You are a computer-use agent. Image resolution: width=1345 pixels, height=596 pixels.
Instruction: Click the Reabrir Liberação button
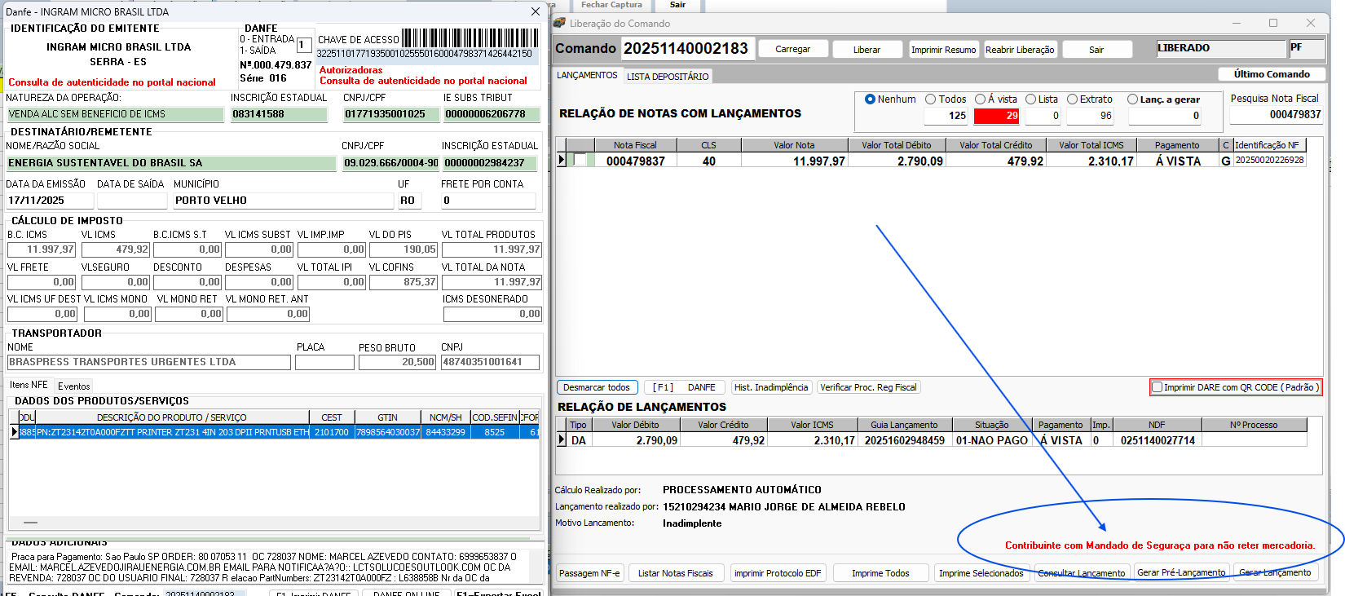(1020, 50)
